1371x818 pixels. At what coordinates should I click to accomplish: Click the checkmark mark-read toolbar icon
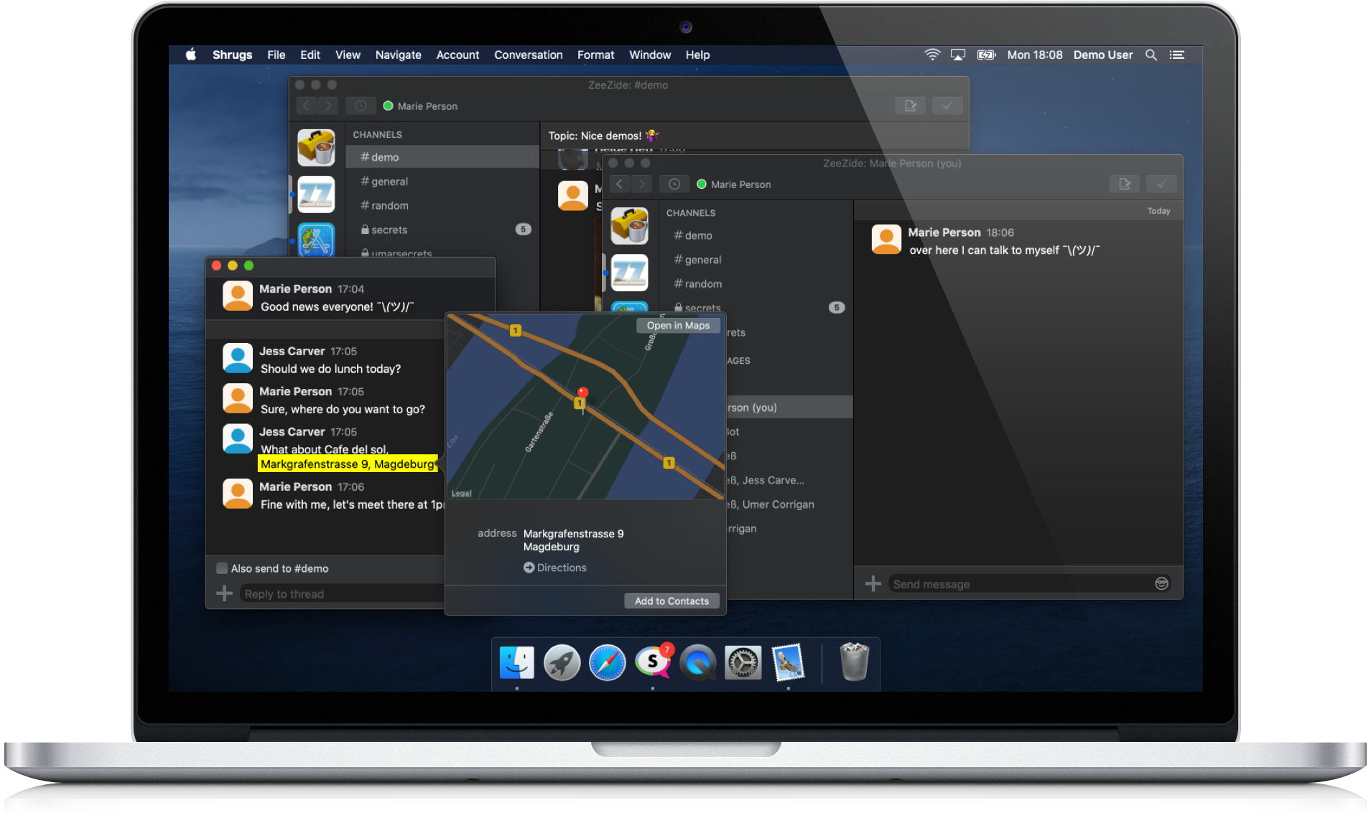pos(1161,184)
